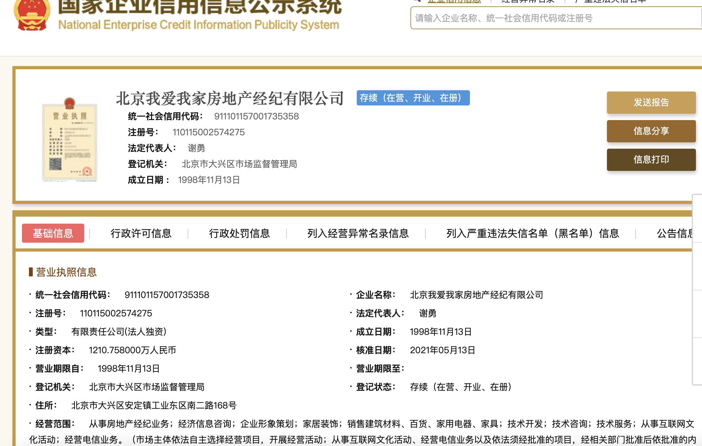Switch to the 公告信息 tab
702x446 pixels.
(x=675, y=233)
